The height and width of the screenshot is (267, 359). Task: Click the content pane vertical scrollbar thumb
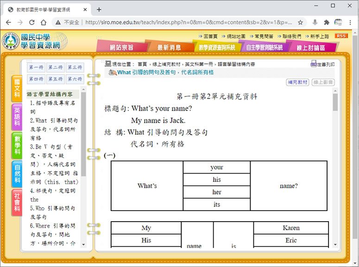pyautogui.click(x=335, y=102)
